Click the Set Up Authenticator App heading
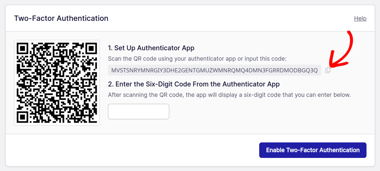 tap(151, 48)
